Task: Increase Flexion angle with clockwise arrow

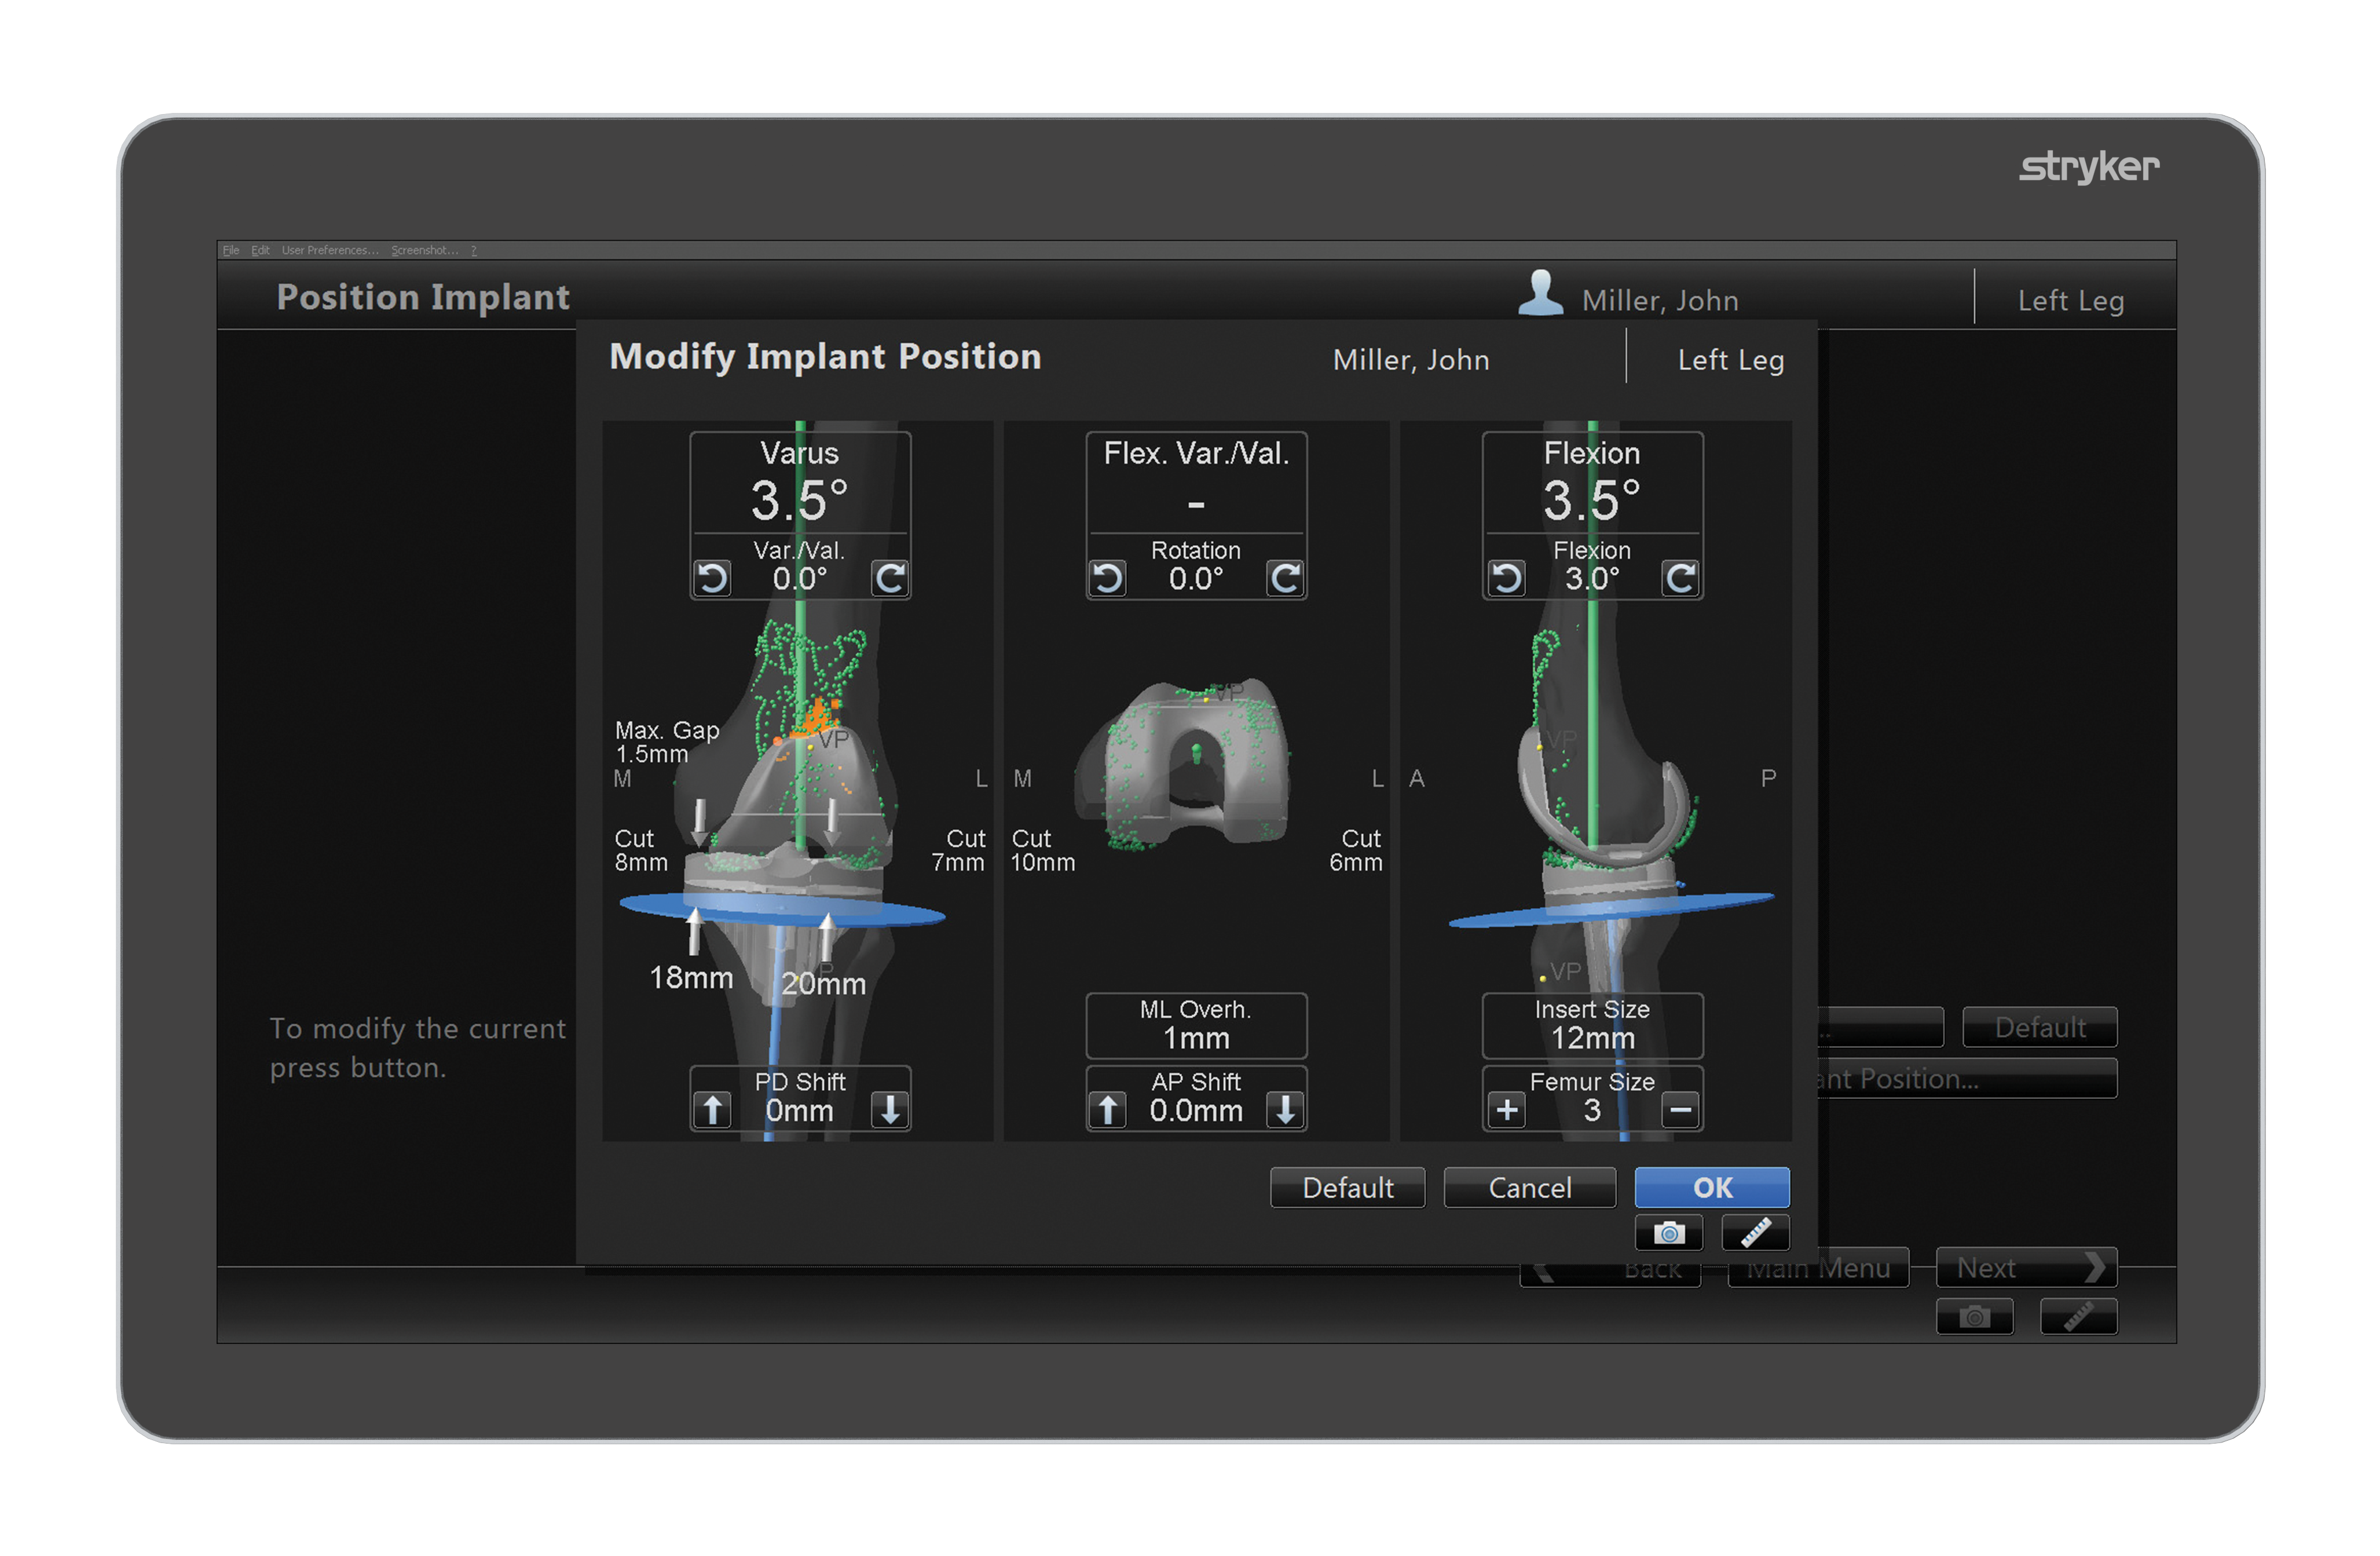Action: tap(1680, 578)
